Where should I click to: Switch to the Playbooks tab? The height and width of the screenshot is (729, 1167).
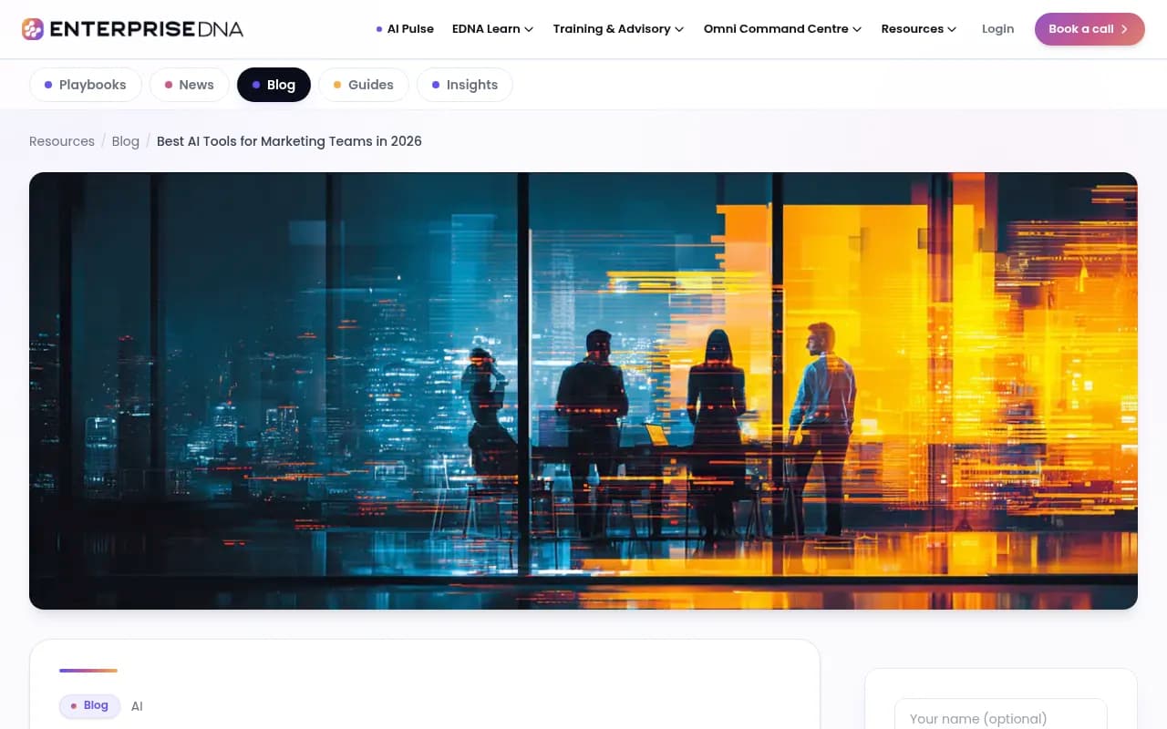click(86, 85)
